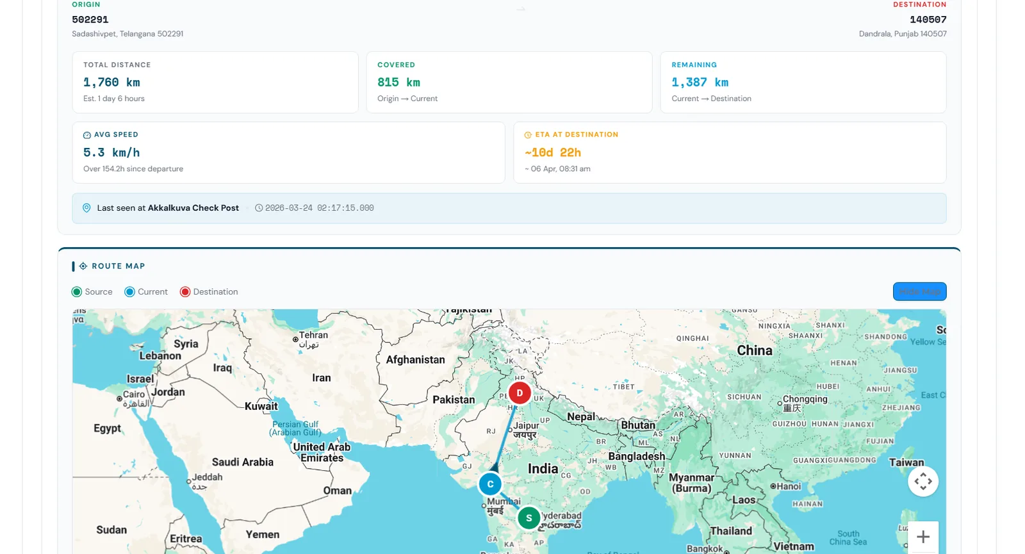The width and height of the screenshot is (1025, 554).
Task: Click the Route Map crosshair icon
Action: (x=83, y=266)
